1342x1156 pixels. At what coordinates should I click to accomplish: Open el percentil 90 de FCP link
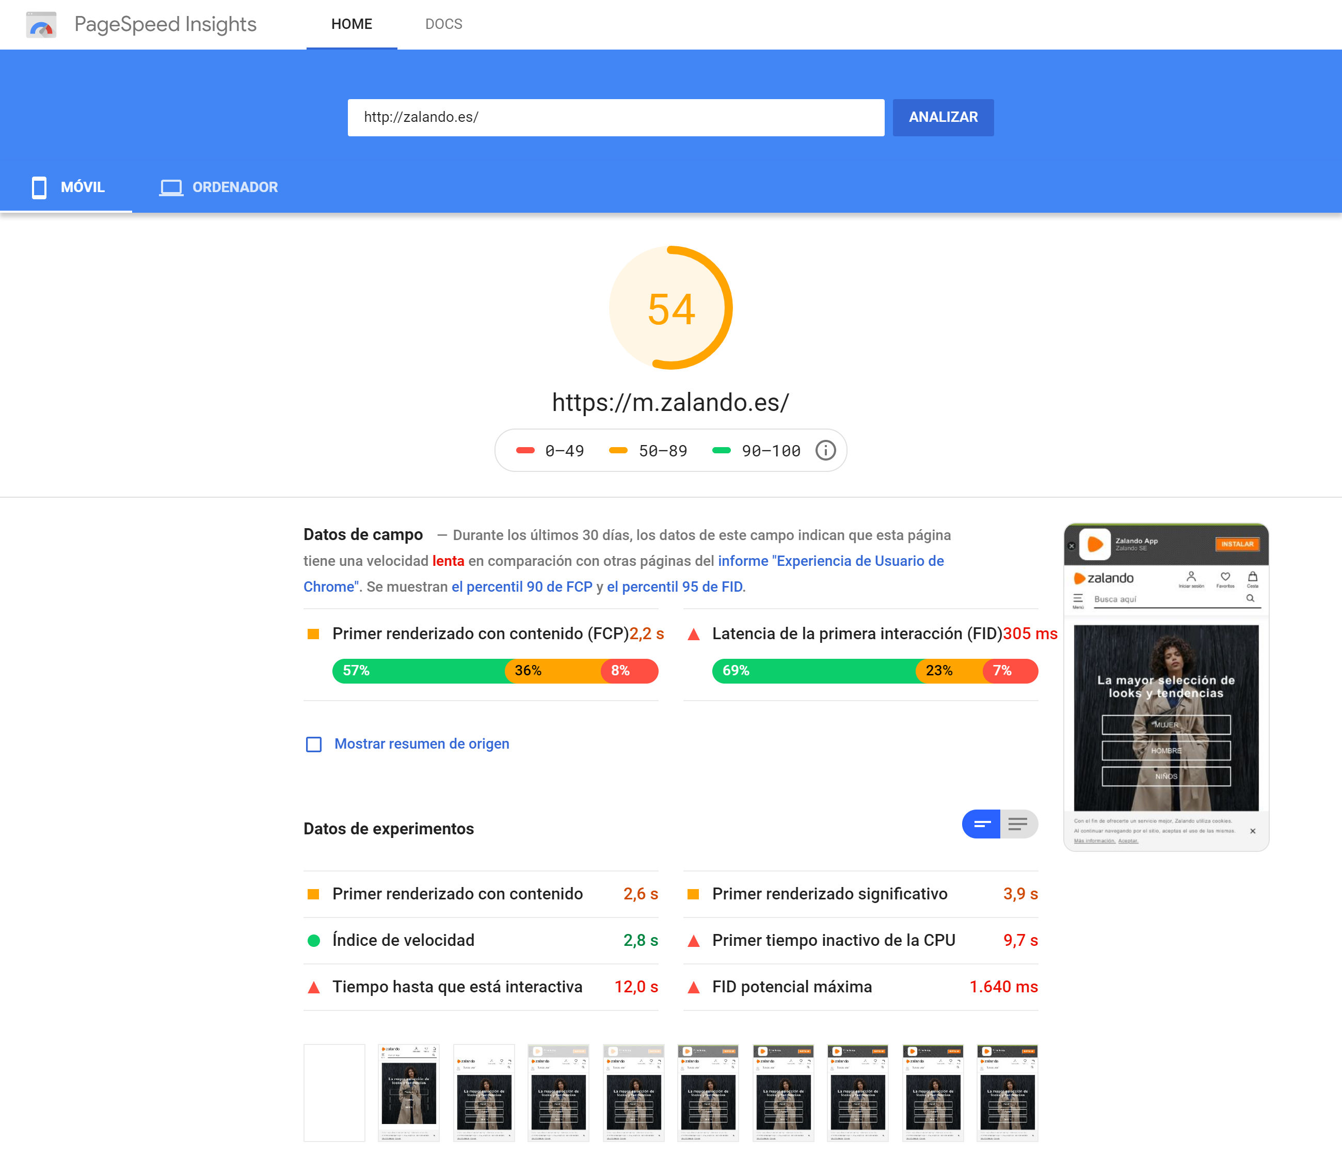tap(521, 587)
